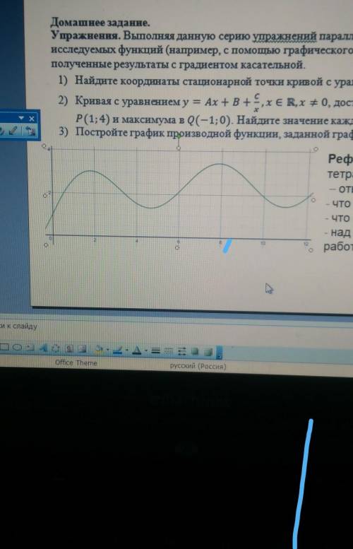Click the pen tool in floating toolbar

[13, 131]
